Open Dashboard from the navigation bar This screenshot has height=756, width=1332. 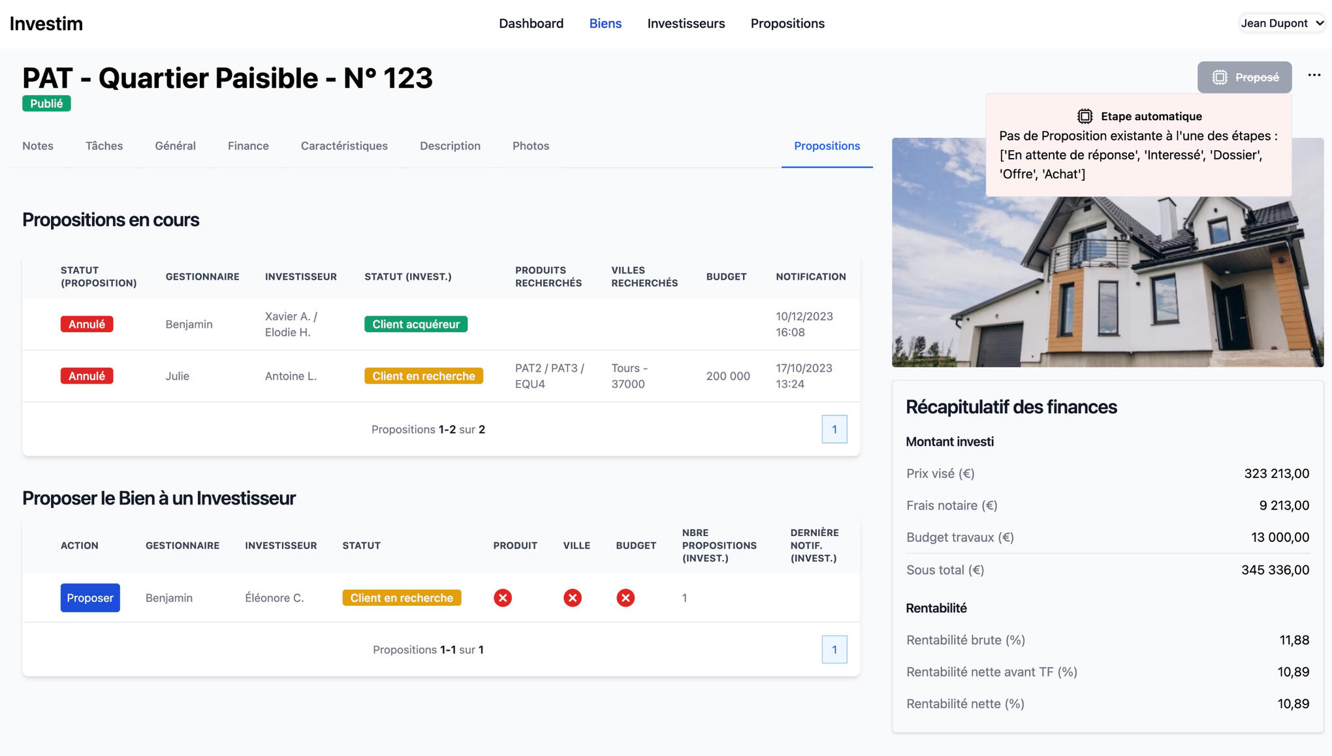coord(531,24)
